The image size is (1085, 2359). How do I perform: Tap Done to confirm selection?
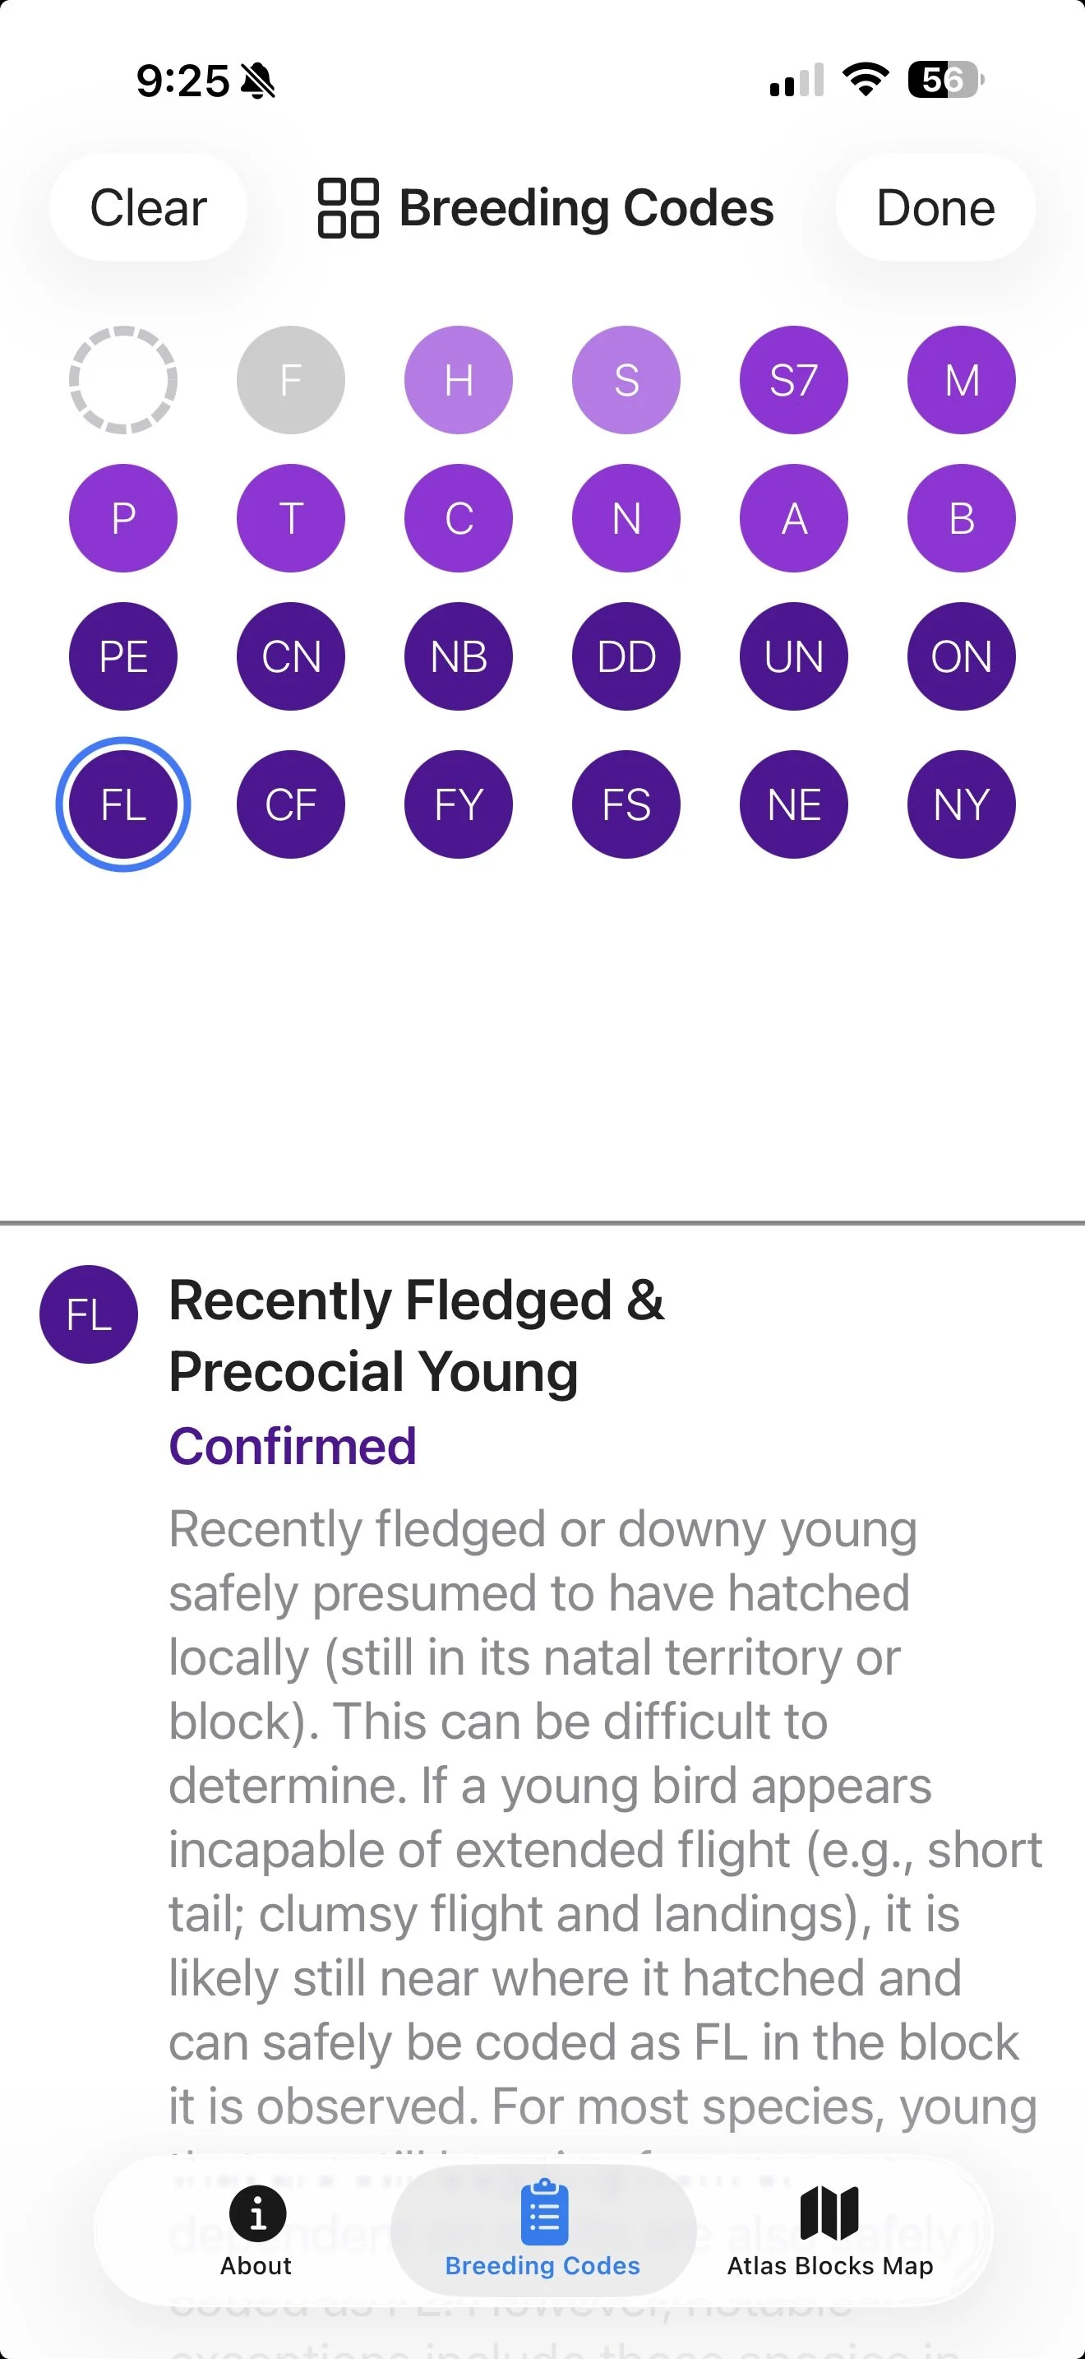pyautogui.click(x=935, y=207)
